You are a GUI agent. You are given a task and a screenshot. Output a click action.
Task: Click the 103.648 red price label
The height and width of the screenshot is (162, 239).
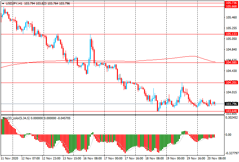231,111
